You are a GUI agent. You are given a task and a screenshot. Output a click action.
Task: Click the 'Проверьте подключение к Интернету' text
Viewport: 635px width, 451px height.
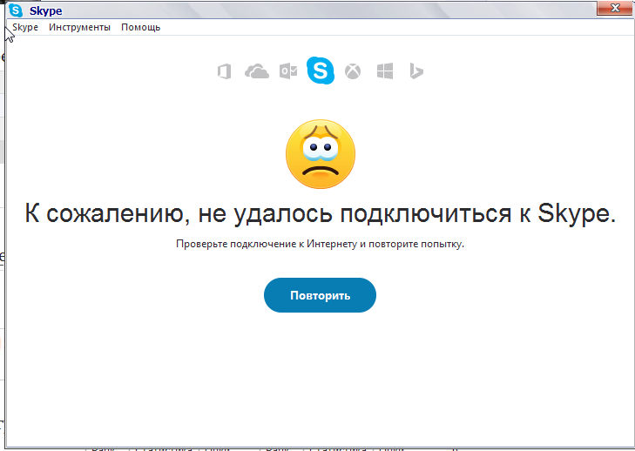click(320, 244)
